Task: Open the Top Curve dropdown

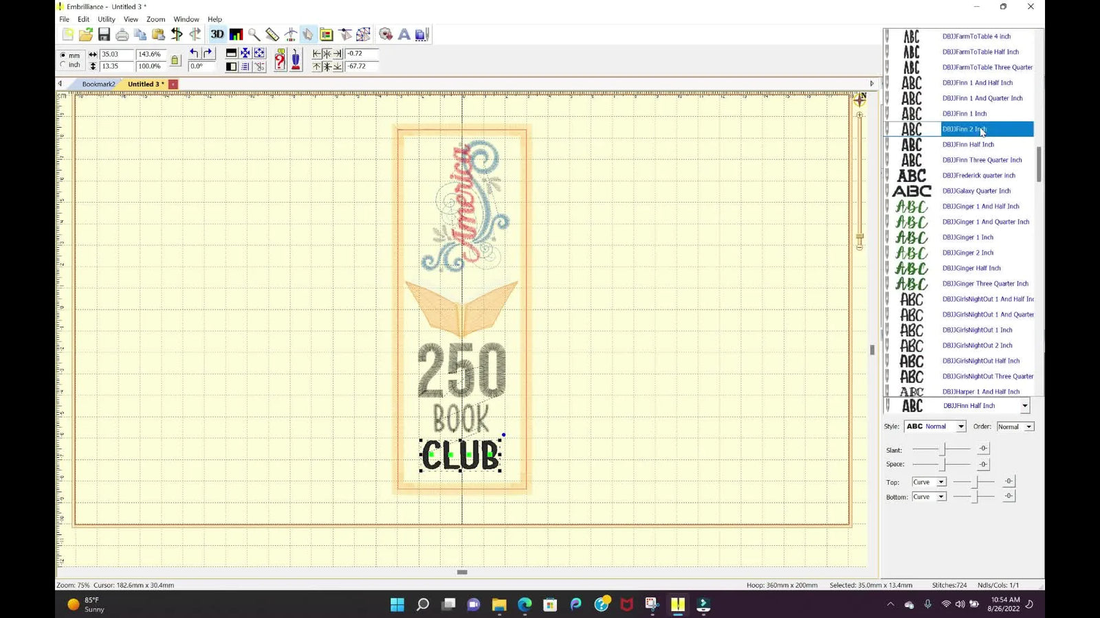Action: (x=929, y=481)
